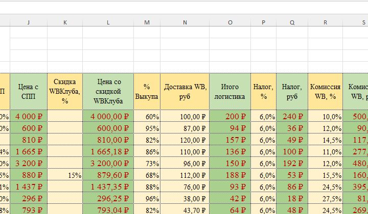Select the '100,00 ₽' delivery cell

click(x=185, y=116)
